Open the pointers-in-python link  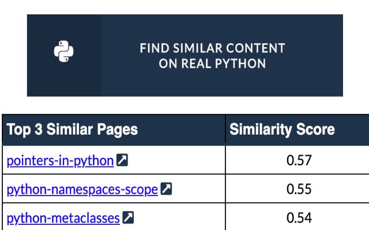point(60,161)
